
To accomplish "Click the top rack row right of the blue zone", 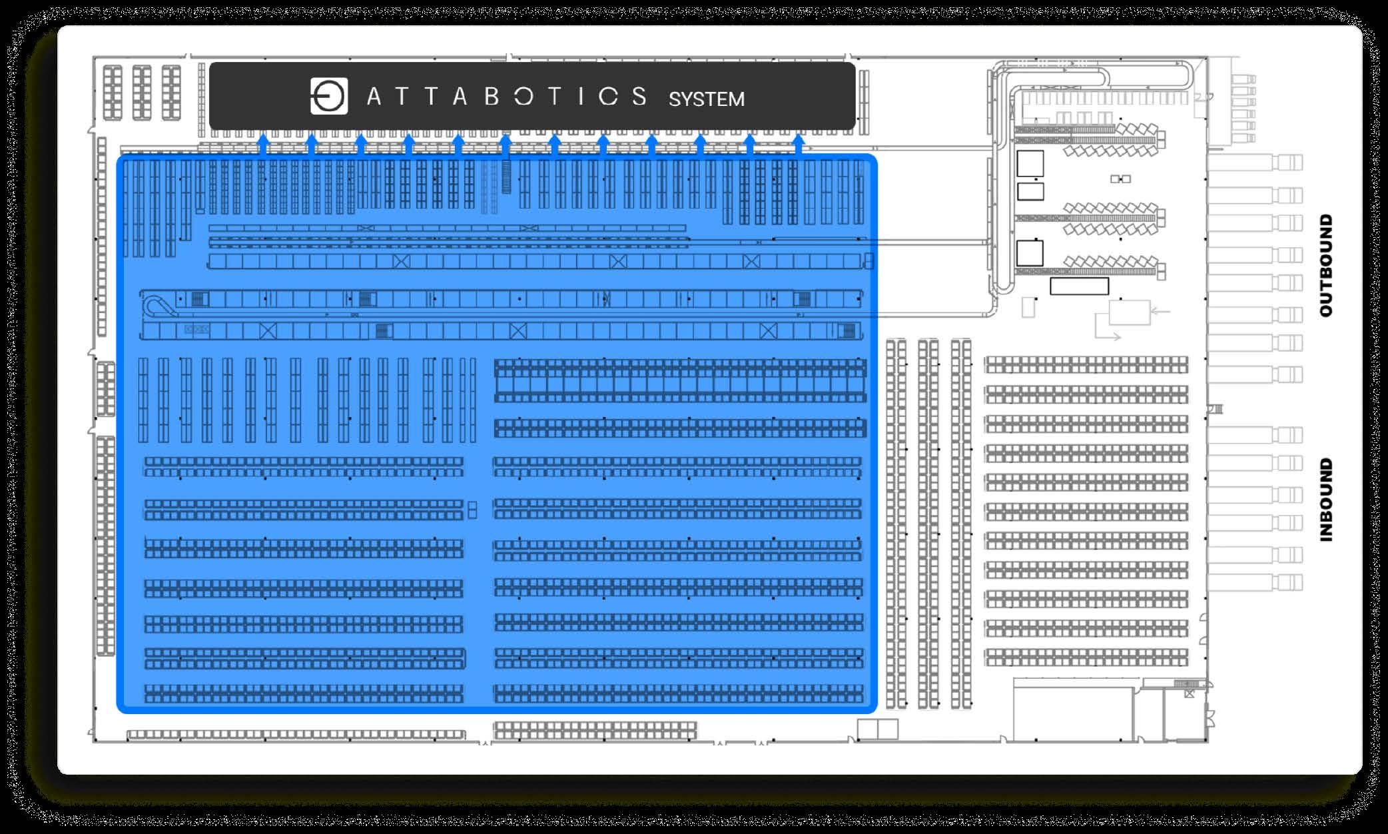I will [x=1086, y=364].
